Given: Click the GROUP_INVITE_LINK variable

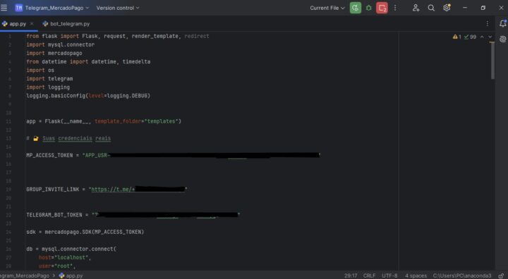Looking at the screenshot, I should tap(52, 190).
